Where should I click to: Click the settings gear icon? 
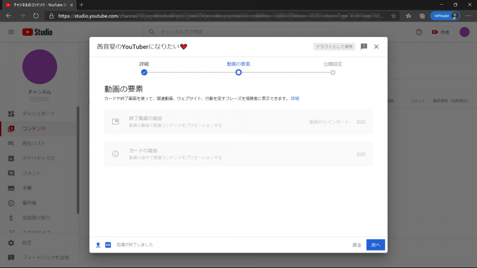click(11, 243)
